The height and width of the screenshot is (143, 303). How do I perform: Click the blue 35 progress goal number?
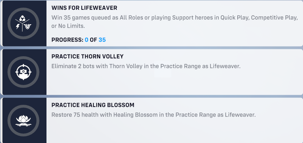[102, 40]
